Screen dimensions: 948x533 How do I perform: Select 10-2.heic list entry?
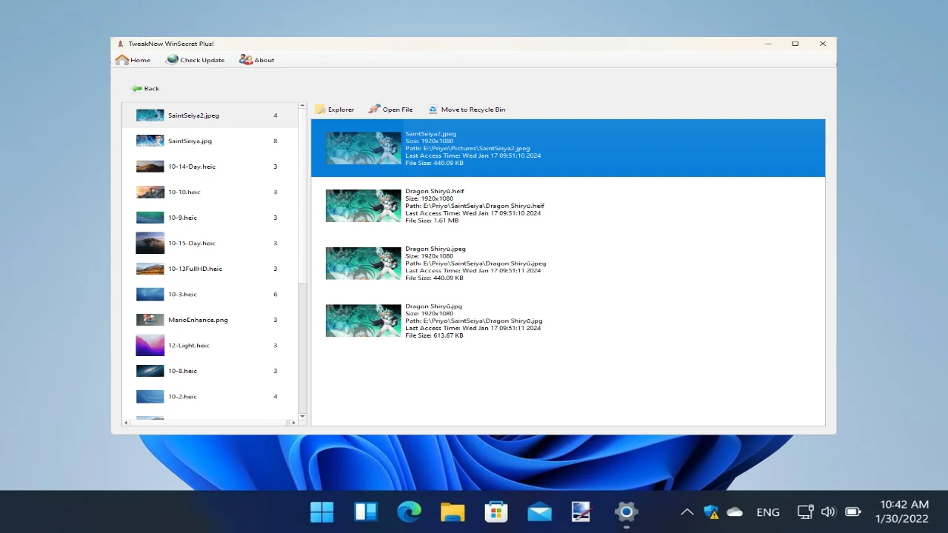pyautogui.click(x=210, y=396)
